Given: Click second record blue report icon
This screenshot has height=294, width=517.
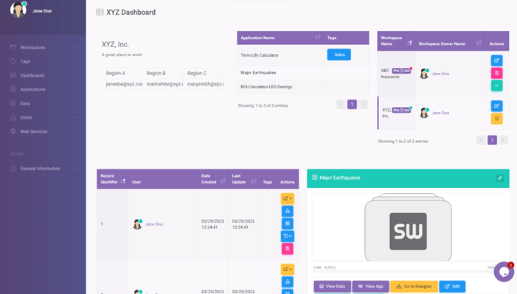Looking at the screenshot, I should [287, 281].
